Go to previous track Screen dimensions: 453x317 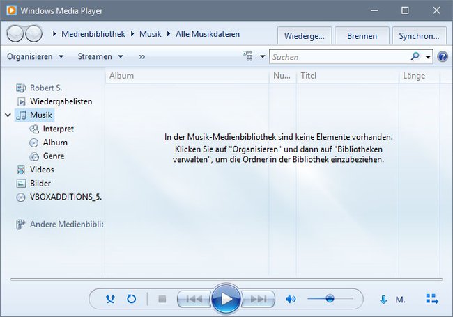click(x=194, y=299)
